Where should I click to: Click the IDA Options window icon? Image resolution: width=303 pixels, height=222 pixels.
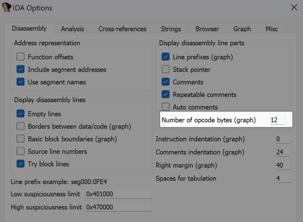[x=6, y=7]
